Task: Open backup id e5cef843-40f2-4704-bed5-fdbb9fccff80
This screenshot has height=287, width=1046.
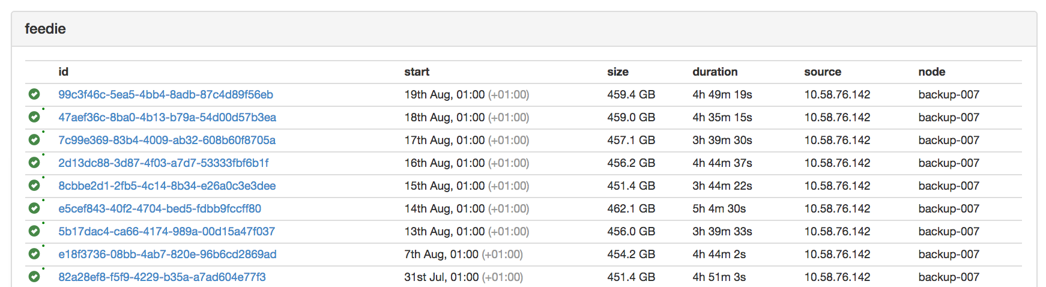Action: click(160, 208)
